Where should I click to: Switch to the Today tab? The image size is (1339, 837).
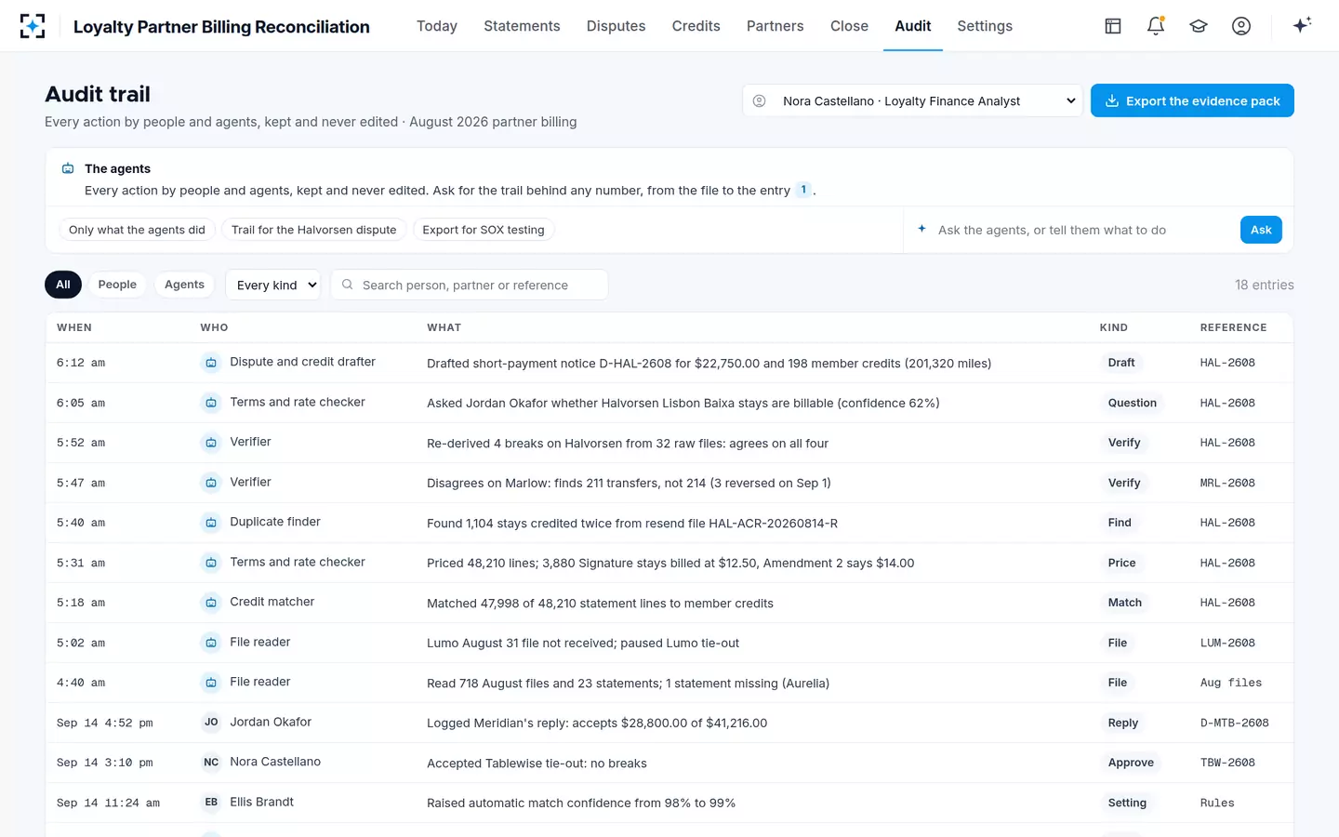[437, 26]
